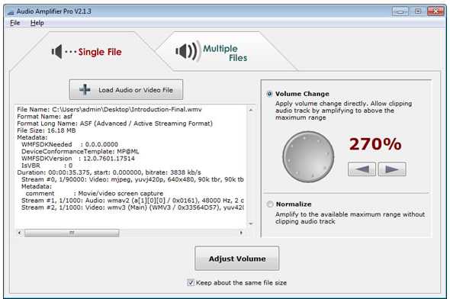Screen dimensions: 450x299
Task: Click the horizontal scroll right arrow
Action: [241, 233]
